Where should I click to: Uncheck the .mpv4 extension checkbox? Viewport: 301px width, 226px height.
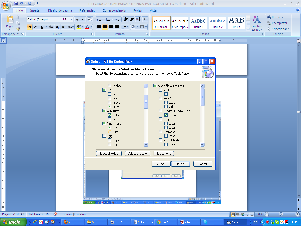[110, 107]
